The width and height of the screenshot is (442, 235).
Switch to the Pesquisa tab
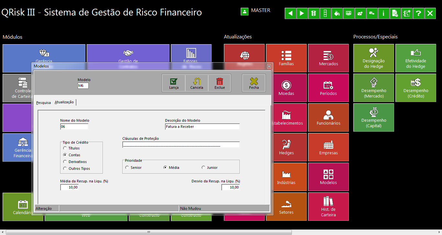click(43, 103)
